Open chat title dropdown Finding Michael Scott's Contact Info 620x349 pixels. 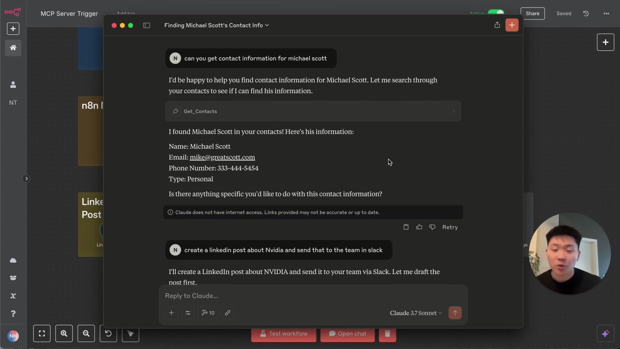(216, 25)
